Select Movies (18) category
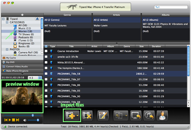This screenshot has height=130, width=191. (25, 31)
